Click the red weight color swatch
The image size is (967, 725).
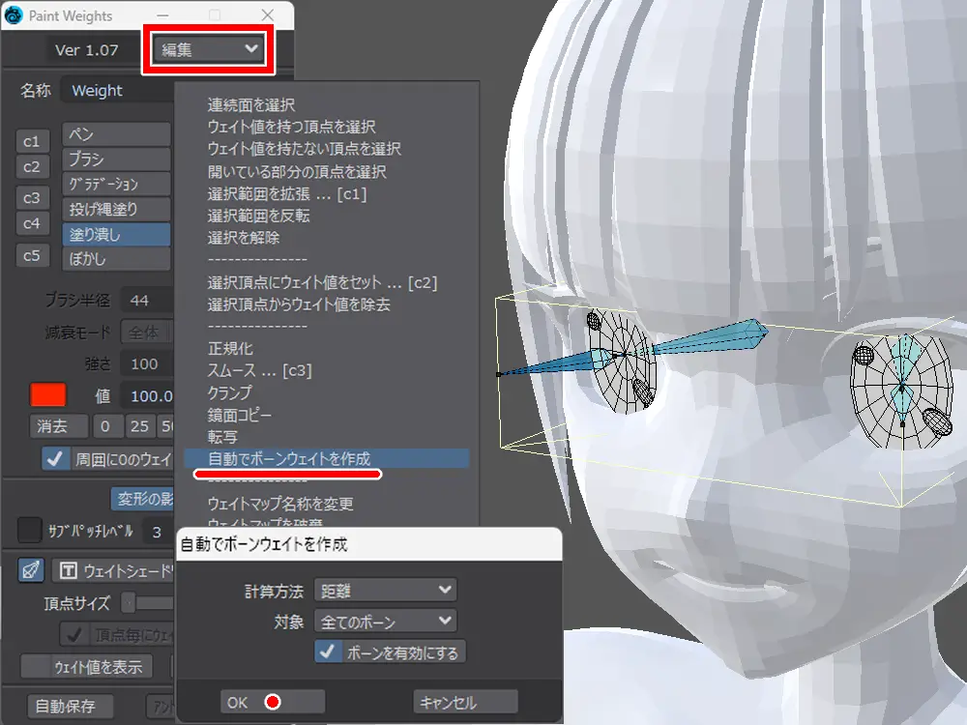coord(48,394)
